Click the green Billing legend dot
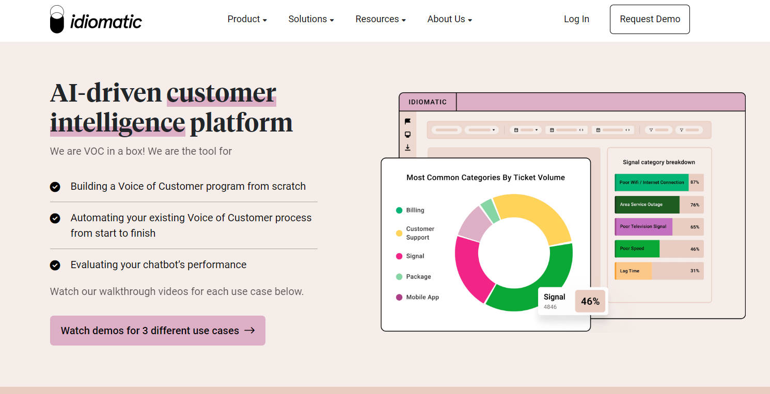The image size is (770, 394). (399, 210)
